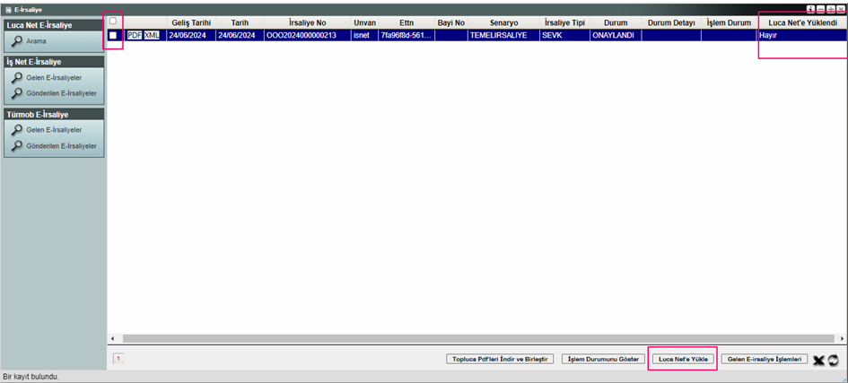Click status text Bir kayıt bulundu.

(31, 377)
